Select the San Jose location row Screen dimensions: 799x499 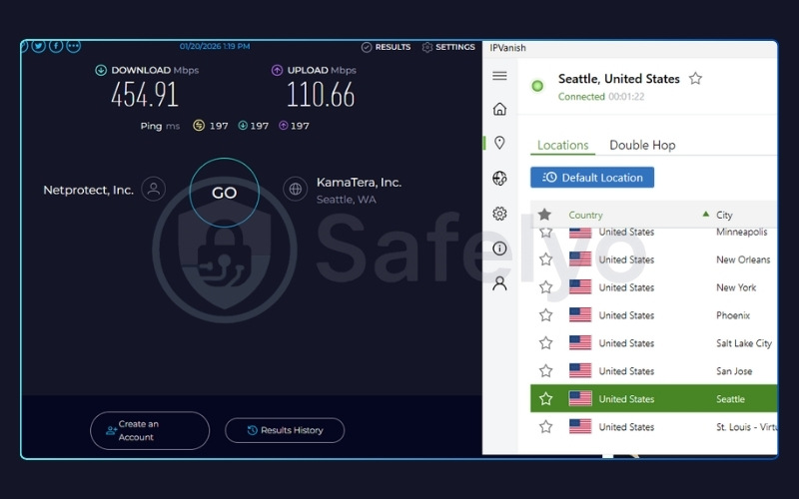(654, 371)
